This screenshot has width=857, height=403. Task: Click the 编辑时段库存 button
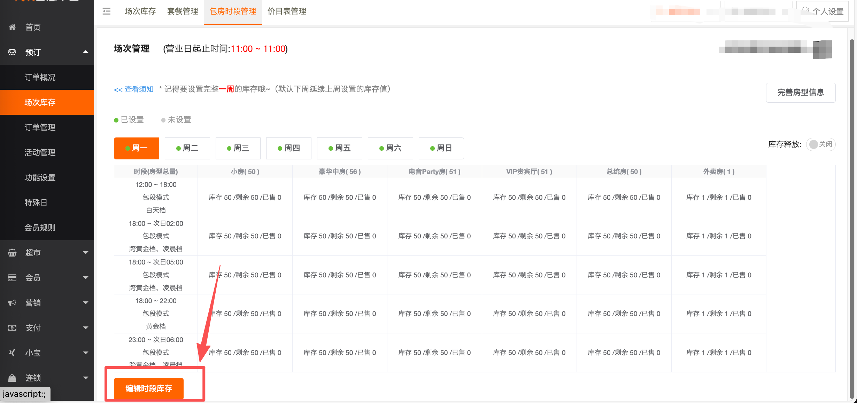(148, 388)
